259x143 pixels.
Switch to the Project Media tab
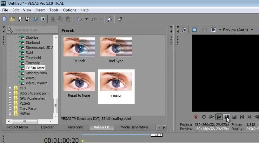tap(18, 127)
